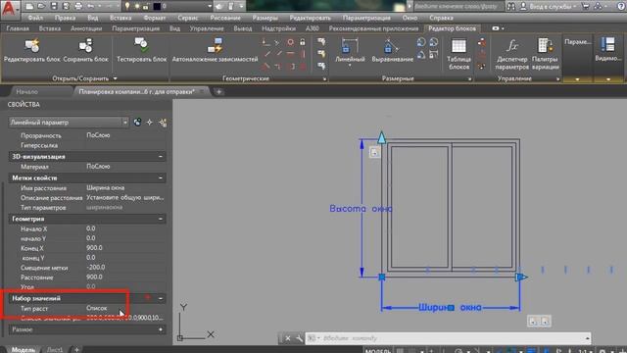Switch to Аннотации ribbon tab

tap(86, 28)
